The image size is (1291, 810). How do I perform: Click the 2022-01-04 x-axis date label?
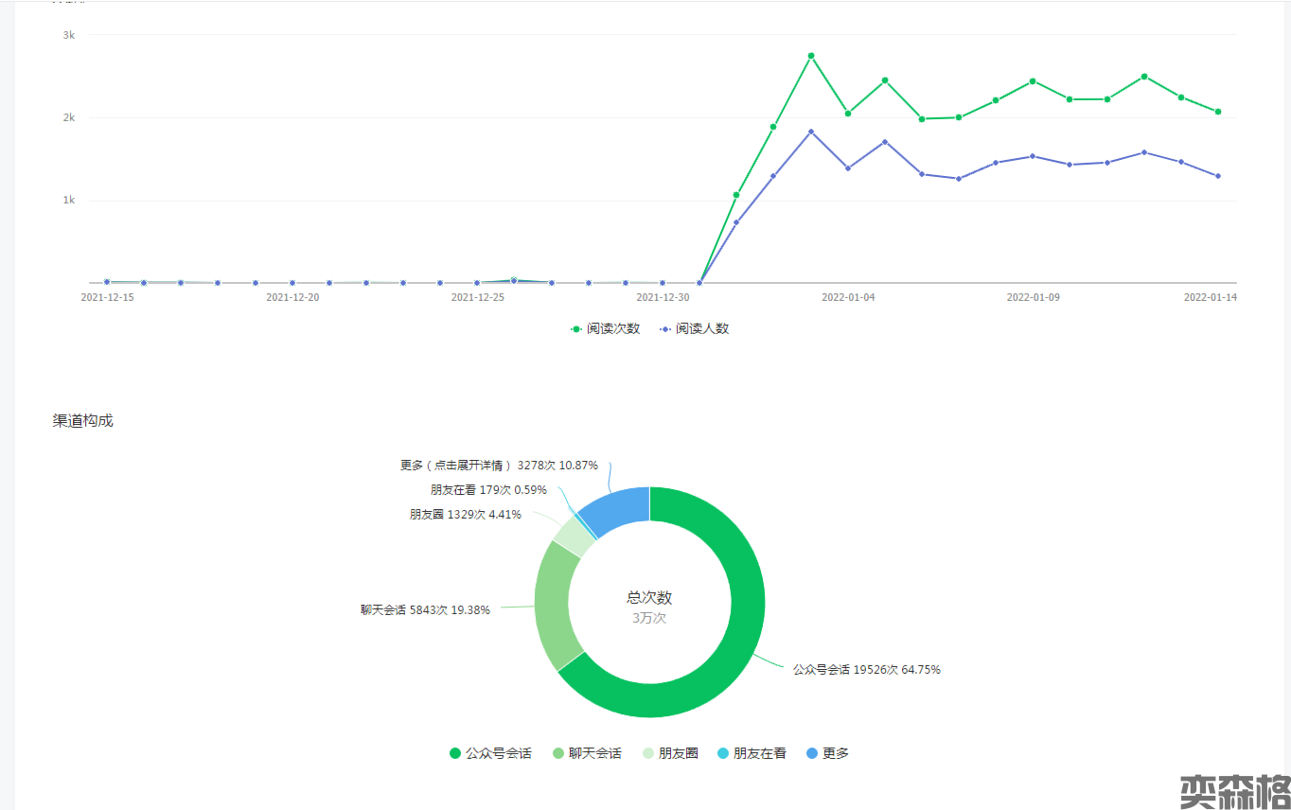(848, 297)
